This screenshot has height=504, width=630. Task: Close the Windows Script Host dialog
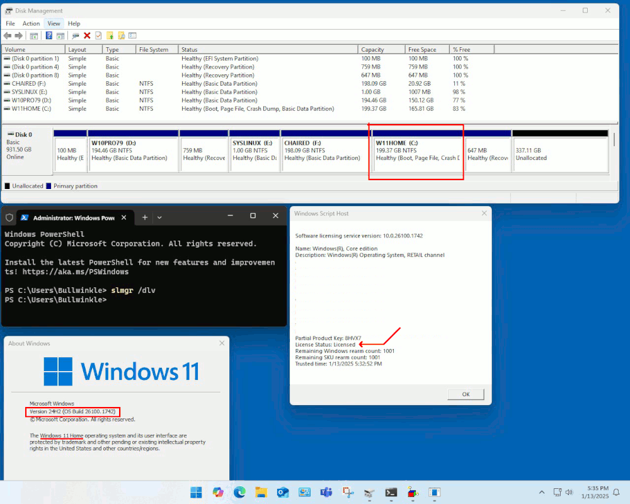click(x=484, y=214)
